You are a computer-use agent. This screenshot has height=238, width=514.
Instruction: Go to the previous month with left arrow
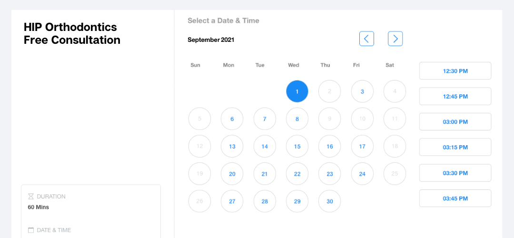[366, 39]
